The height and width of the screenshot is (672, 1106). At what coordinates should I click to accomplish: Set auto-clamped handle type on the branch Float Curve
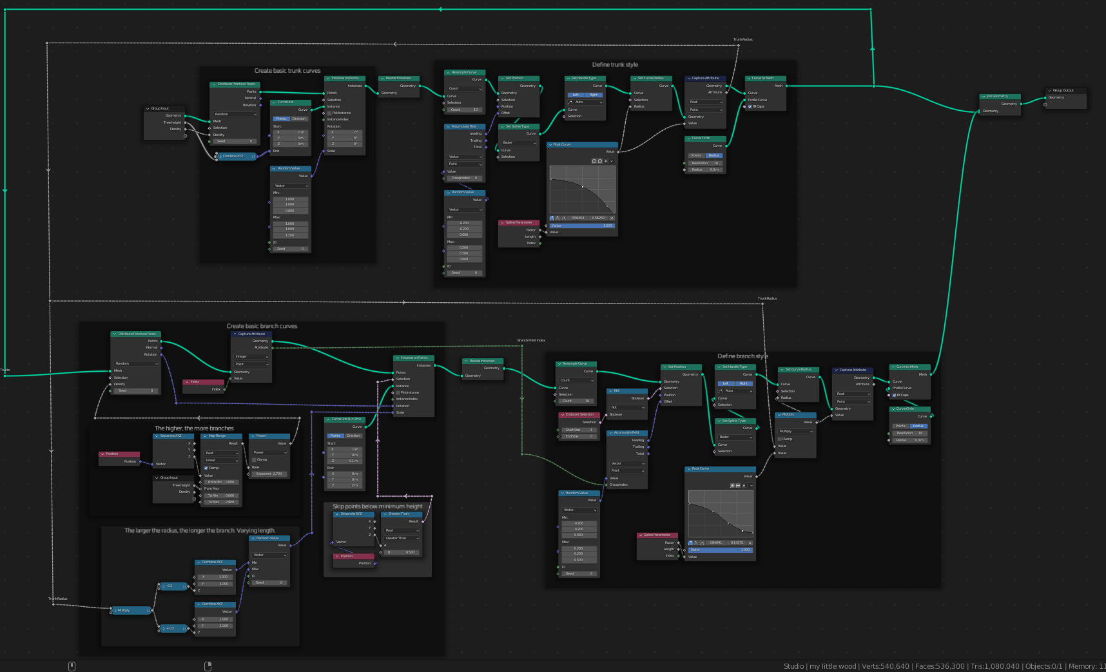pos(702,542)
